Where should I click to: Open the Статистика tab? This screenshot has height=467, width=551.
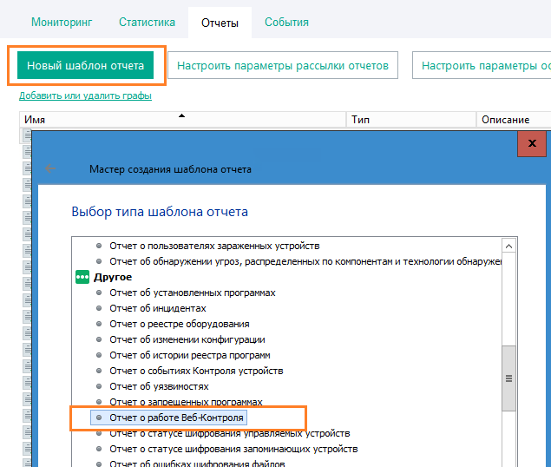pyautogui.click(x=147, y=22)
